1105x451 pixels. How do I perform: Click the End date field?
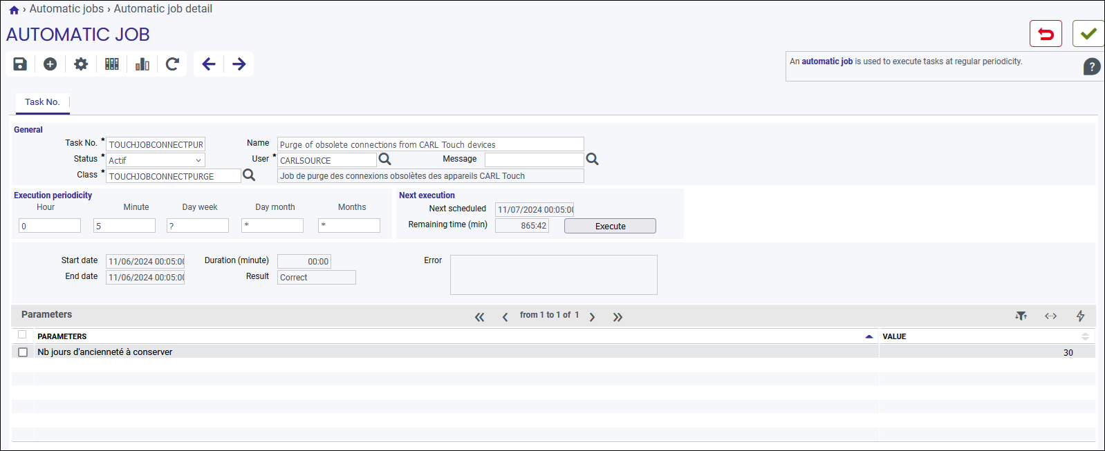pyautogui.click(x=145, y=278)
